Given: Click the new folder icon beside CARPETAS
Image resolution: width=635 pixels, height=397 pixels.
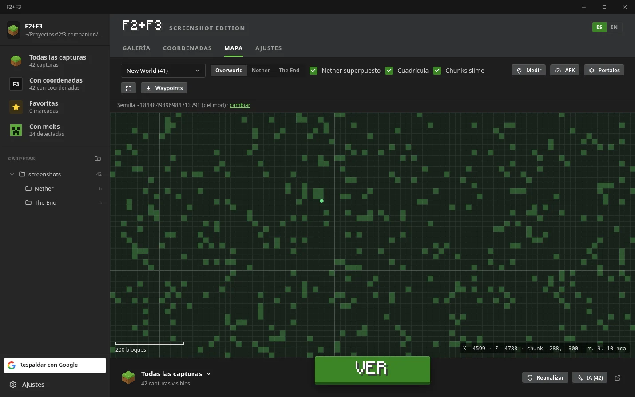Looking at the screenshot, I should pos(98,159).
